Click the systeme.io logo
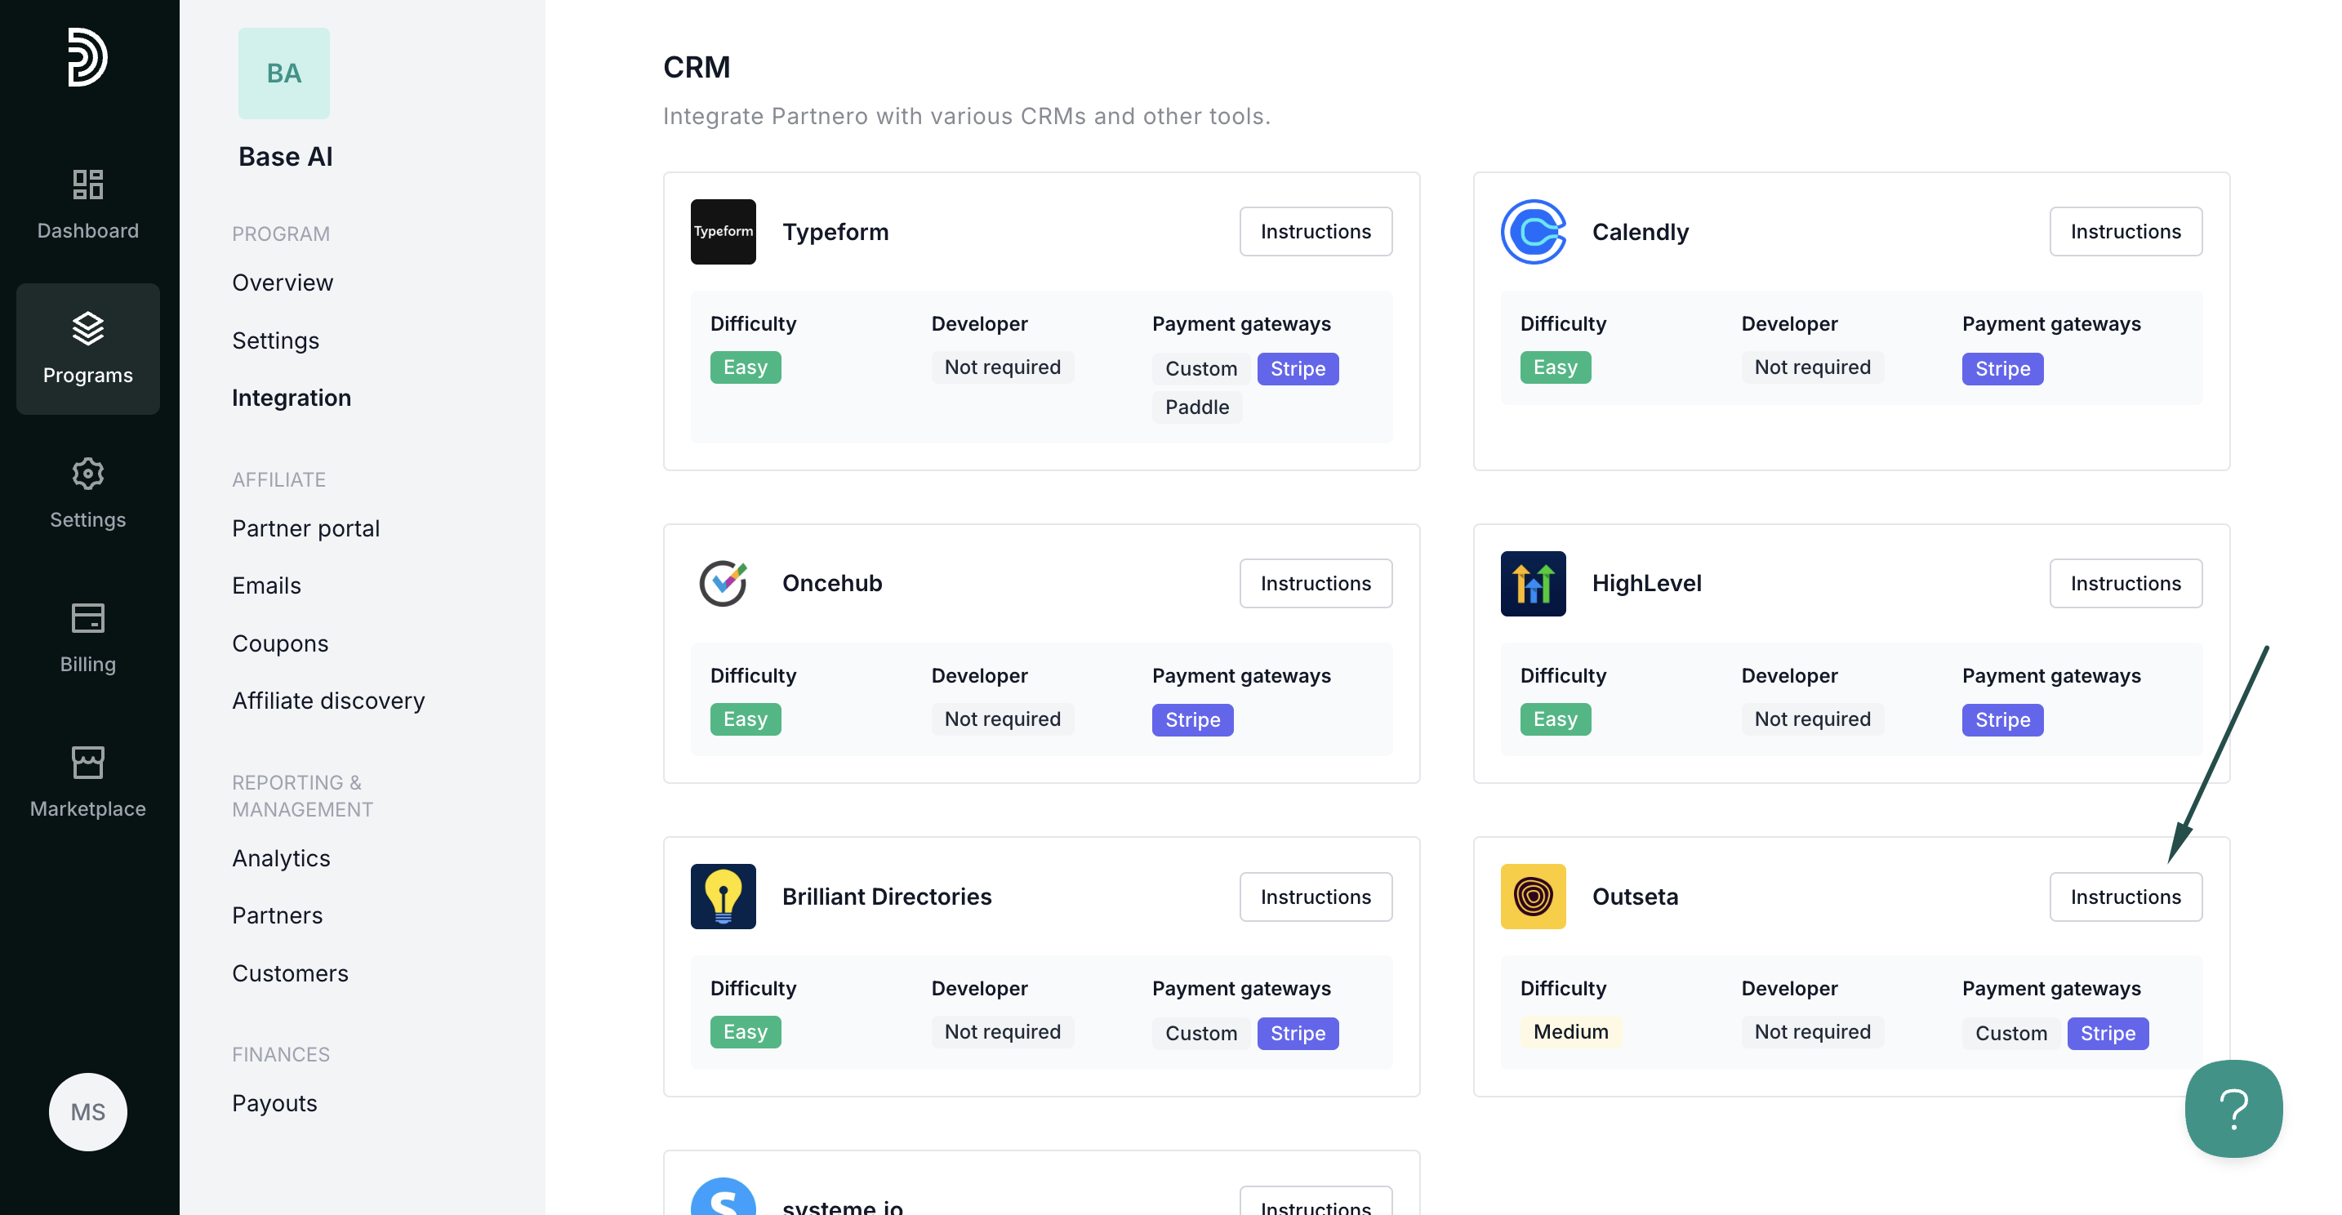Viewport: 2342px width, 1215px height. pos(723,1198)
